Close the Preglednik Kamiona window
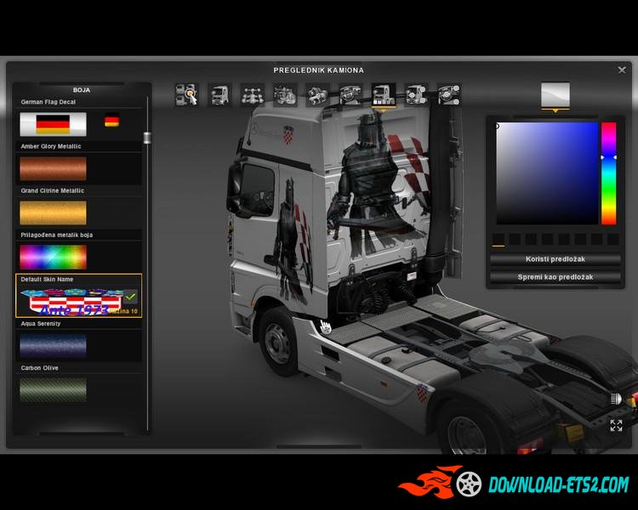638x510 pixels. click(x=622, y=70)
